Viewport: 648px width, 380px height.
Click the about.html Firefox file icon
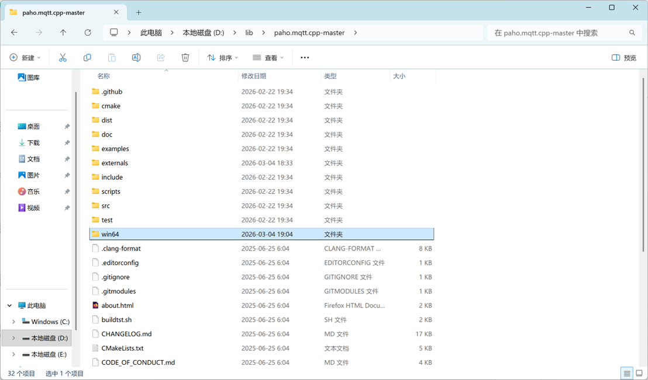point(95,305)
